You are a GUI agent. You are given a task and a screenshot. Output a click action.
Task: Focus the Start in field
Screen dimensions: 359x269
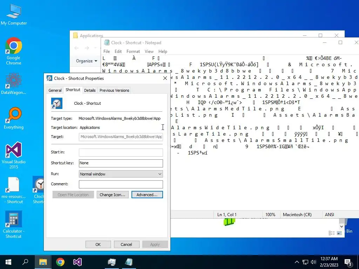121,153
